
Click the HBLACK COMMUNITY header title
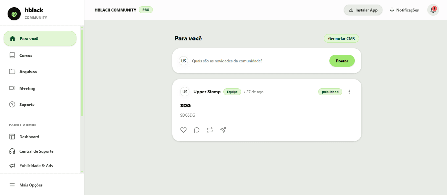115,10
